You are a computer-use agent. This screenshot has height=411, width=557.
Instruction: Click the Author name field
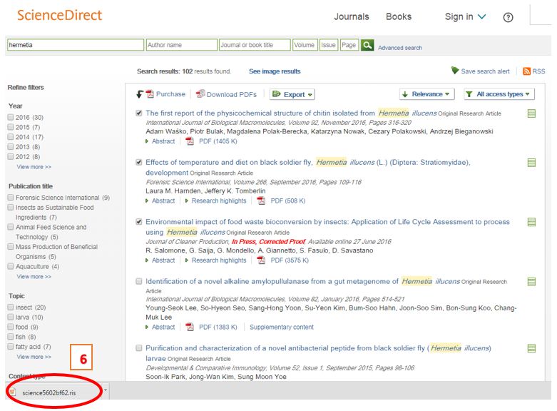[182, 45]
